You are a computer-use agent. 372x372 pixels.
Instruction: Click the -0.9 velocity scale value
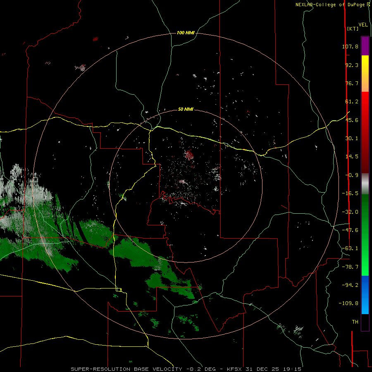click(x=352, y=175)
